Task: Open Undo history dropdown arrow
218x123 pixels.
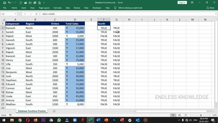Action: (12, 3)
